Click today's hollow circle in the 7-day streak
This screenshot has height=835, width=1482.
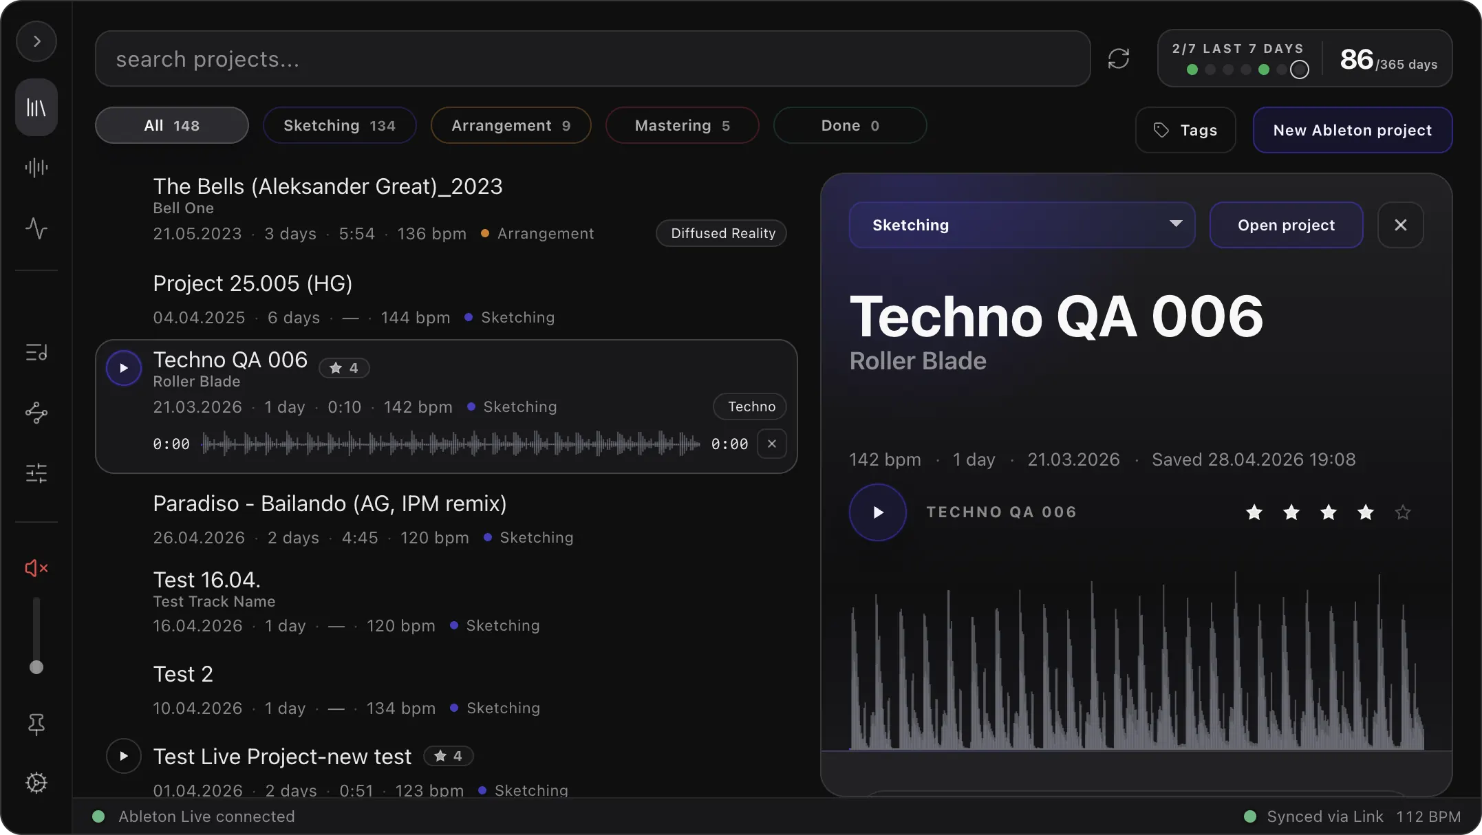(x=1300, y=69)
